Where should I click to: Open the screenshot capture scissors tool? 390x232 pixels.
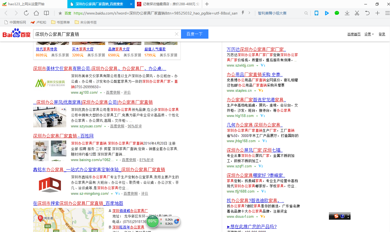pos(357,13)
